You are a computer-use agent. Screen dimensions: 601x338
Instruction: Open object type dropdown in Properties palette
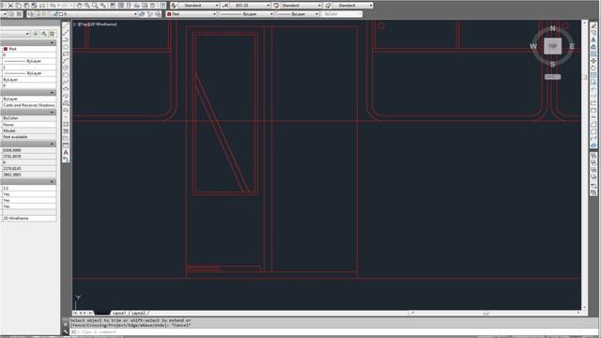pyautogui.click(x=15, y=34)
